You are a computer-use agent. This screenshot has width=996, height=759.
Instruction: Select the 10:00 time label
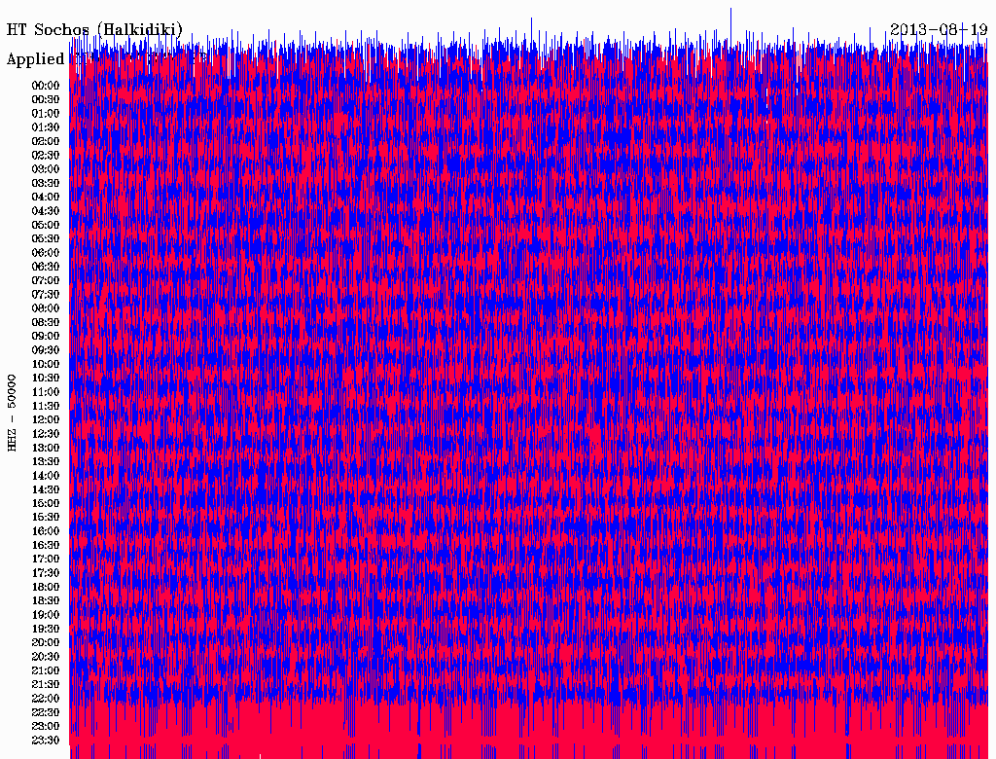pyautogui.click(x=45, y=364)
